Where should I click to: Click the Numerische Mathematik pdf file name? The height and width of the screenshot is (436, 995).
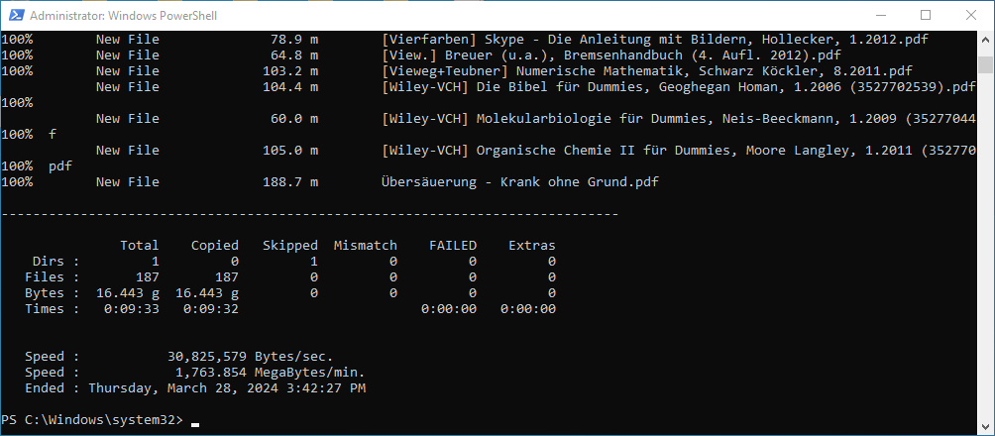coord(646,71)
